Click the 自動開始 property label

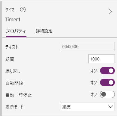click(x=14, y=83)
